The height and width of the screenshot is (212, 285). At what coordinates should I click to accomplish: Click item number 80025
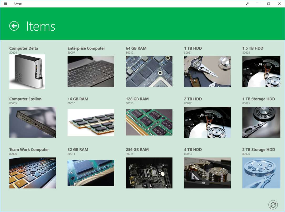(x=246, y=103)
